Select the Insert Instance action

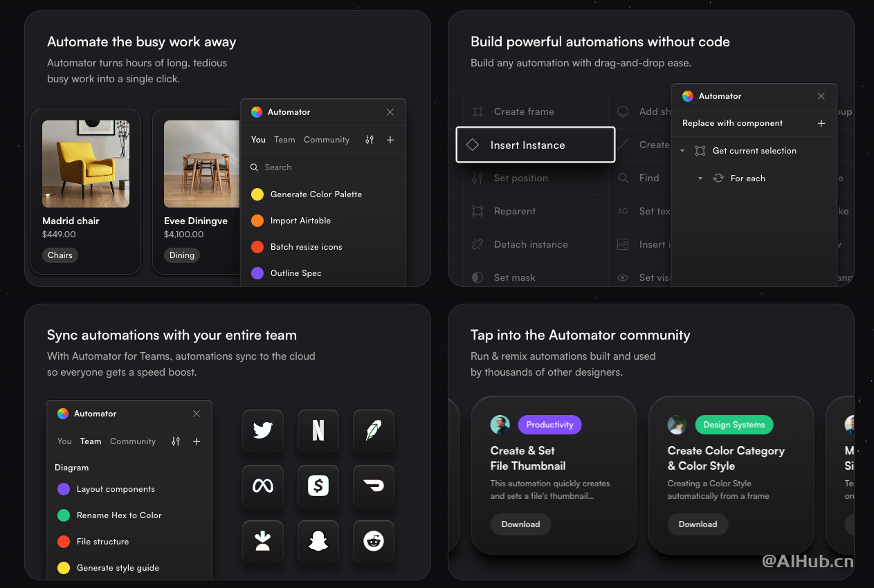pos(535,145)
